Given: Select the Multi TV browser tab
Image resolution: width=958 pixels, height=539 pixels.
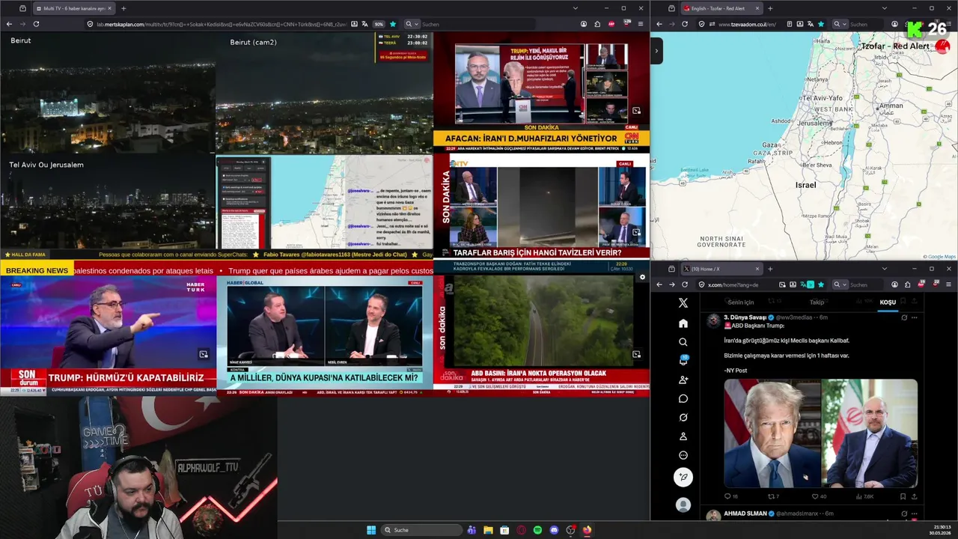Looking at the screenshot, I should pos(73,8).
